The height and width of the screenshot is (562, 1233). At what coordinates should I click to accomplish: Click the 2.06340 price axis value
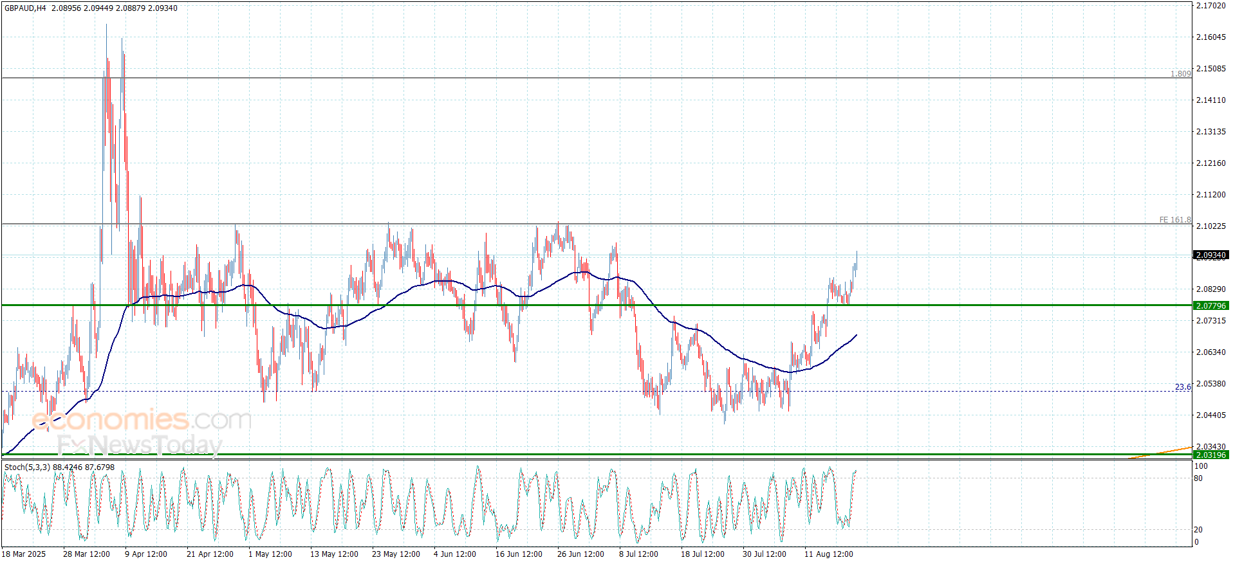tap(1210, 352)
